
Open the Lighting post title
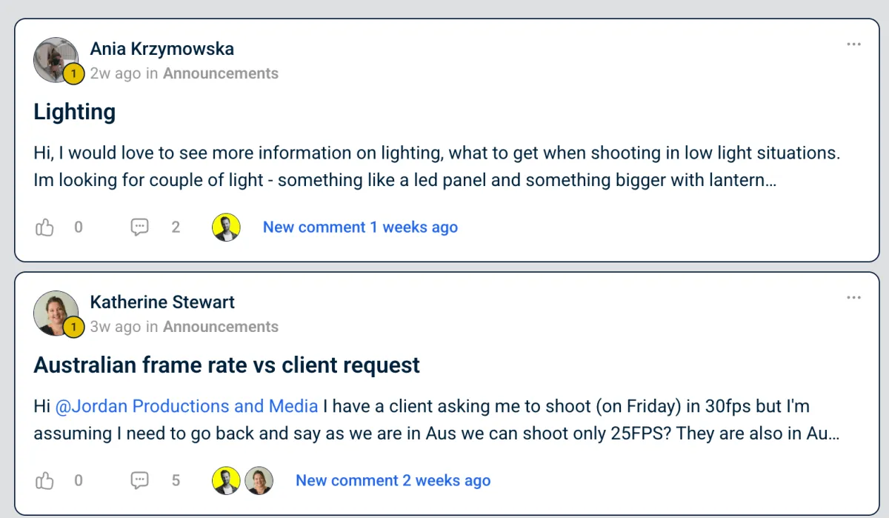tap(75, 112)
